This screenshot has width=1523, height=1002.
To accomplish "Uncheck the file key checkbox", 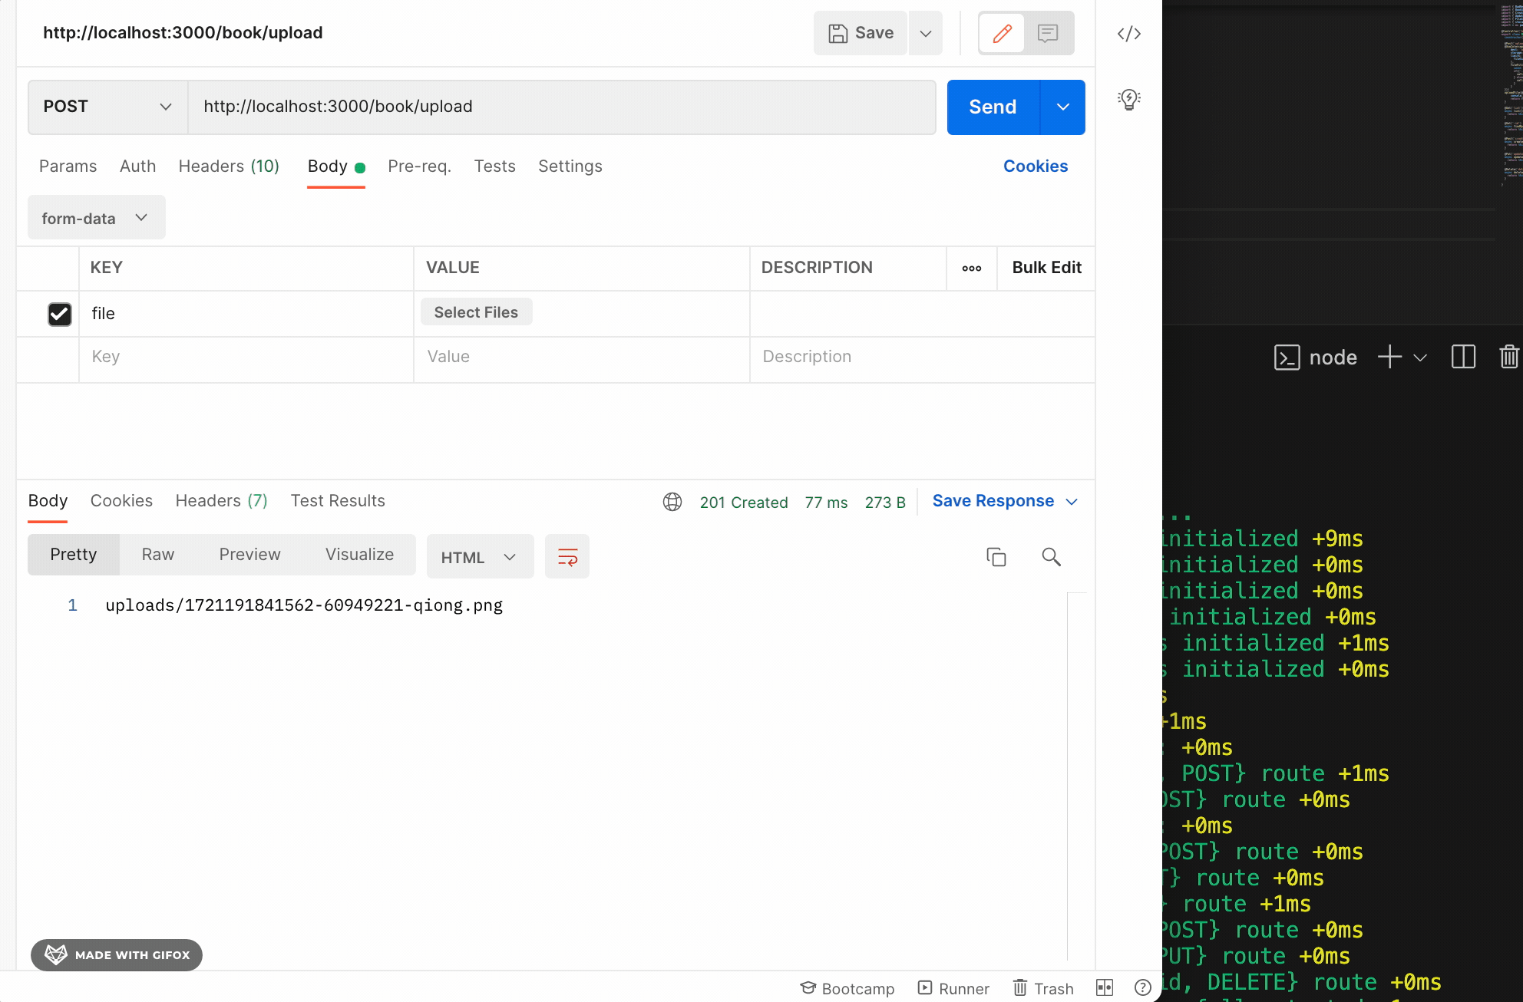I will click(x=60, y=314).
